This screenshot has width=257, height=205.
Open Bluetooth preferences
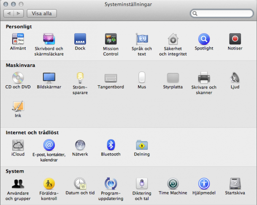pyautogui.click(x=111, y=145)
